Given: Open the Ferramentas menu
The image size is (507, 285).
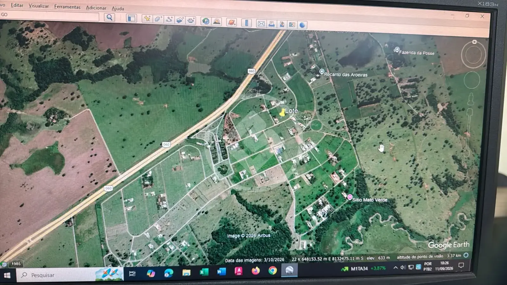Looking at the screenshot, I should tap(67, 7).
